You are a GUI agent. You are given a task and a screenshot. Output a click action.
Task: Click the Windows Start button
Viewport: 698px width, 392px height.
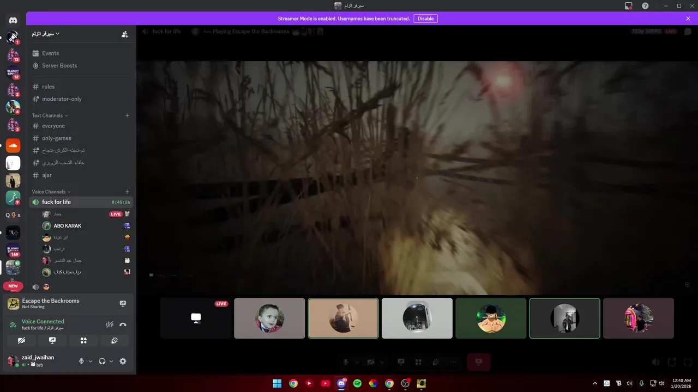coord(277,383)
